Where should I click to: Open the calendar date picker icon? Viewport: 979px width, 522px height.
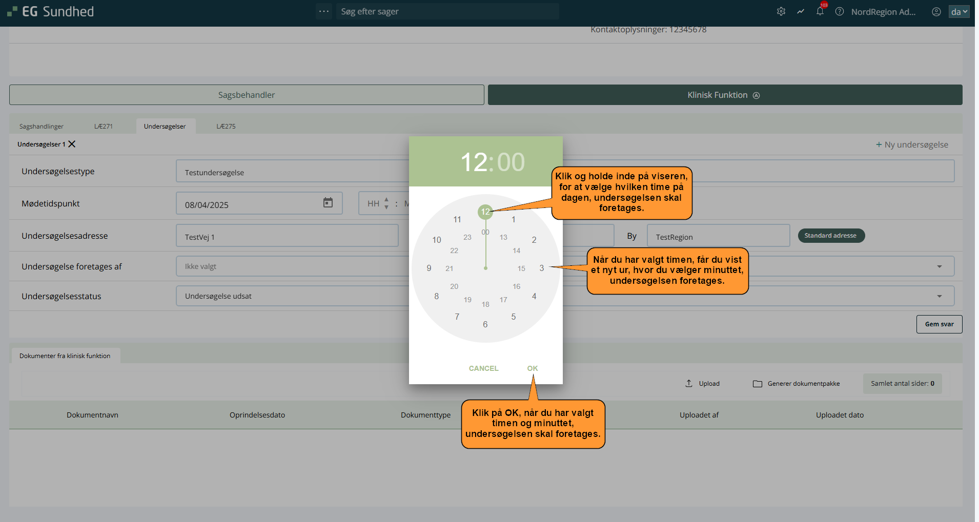click(328, 203)
